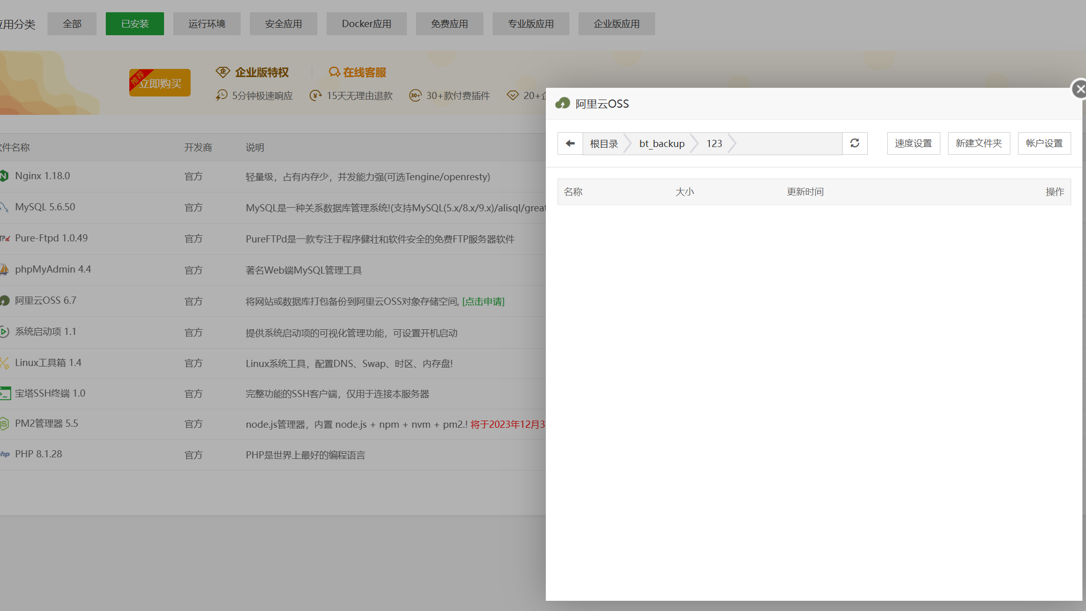Image resolution: width=1086 pixels, height=611 pixels.
Task: Select the 安全应用 category tab
Action: click(284, 24)
